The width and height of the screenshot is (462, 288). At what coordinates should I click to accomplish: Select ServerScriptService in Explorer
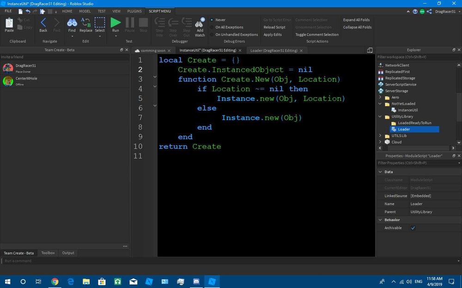click(401, 84)
